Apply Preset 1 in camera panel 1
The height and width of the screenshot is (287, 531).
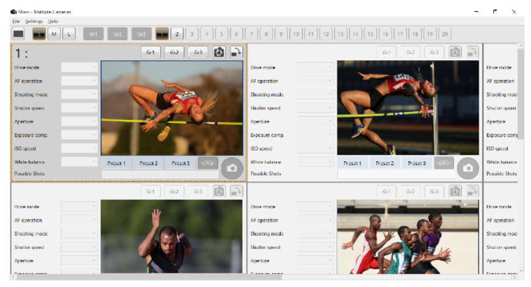coord(117,163)
